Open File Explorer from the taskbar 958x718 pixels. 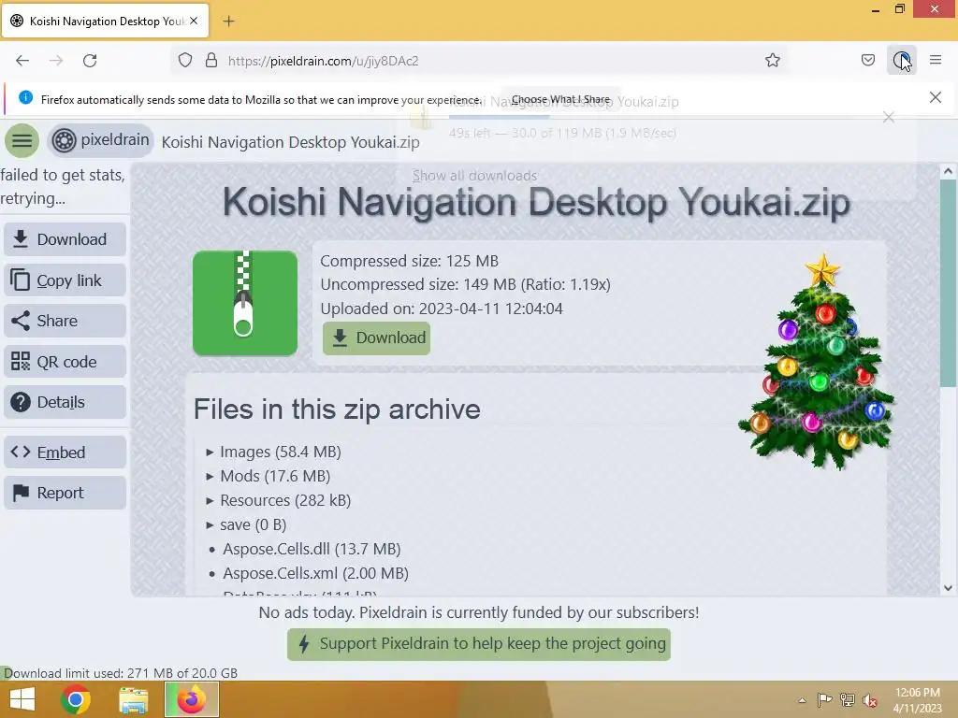tap(133, 699)
